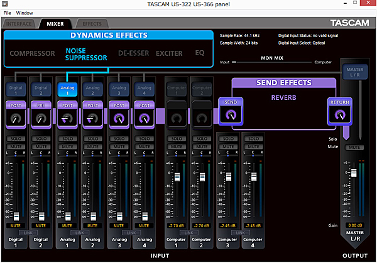Click the MON MIX slider bar
The width and height of the screenshot is (377, 263).
pos(273,63)
